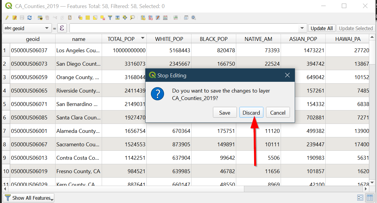Open the geoid field dropdown

(27, 28)
